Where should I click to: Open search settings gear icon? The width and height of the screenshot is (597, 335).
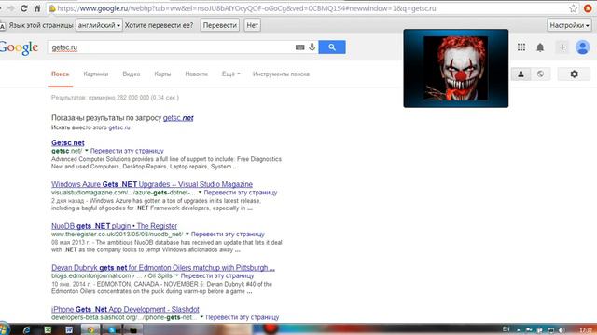pos(575,74)
